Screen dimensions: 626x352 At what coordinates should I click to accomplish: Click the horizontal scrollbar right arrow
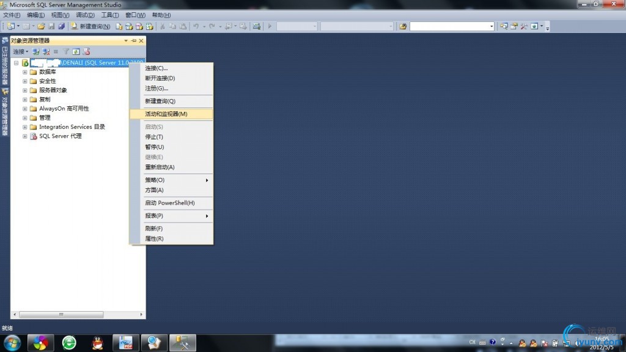coord(141,315)
